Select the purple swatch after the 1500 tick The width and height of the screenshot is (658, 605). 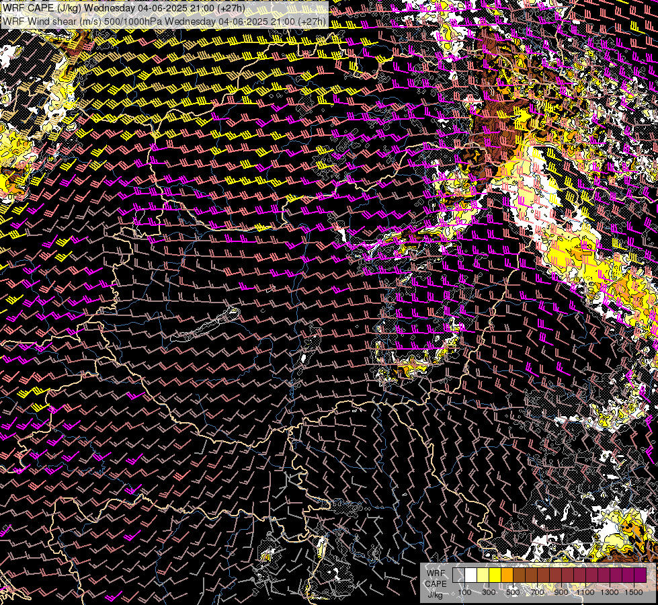(640, 575)
